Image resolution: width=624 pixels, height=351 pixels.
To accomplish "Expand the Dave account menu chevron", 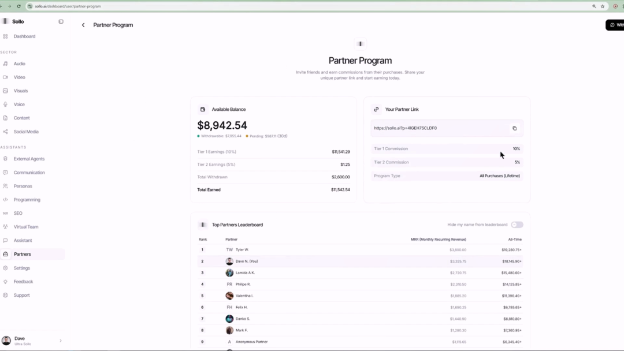I will tap(61, 341).
